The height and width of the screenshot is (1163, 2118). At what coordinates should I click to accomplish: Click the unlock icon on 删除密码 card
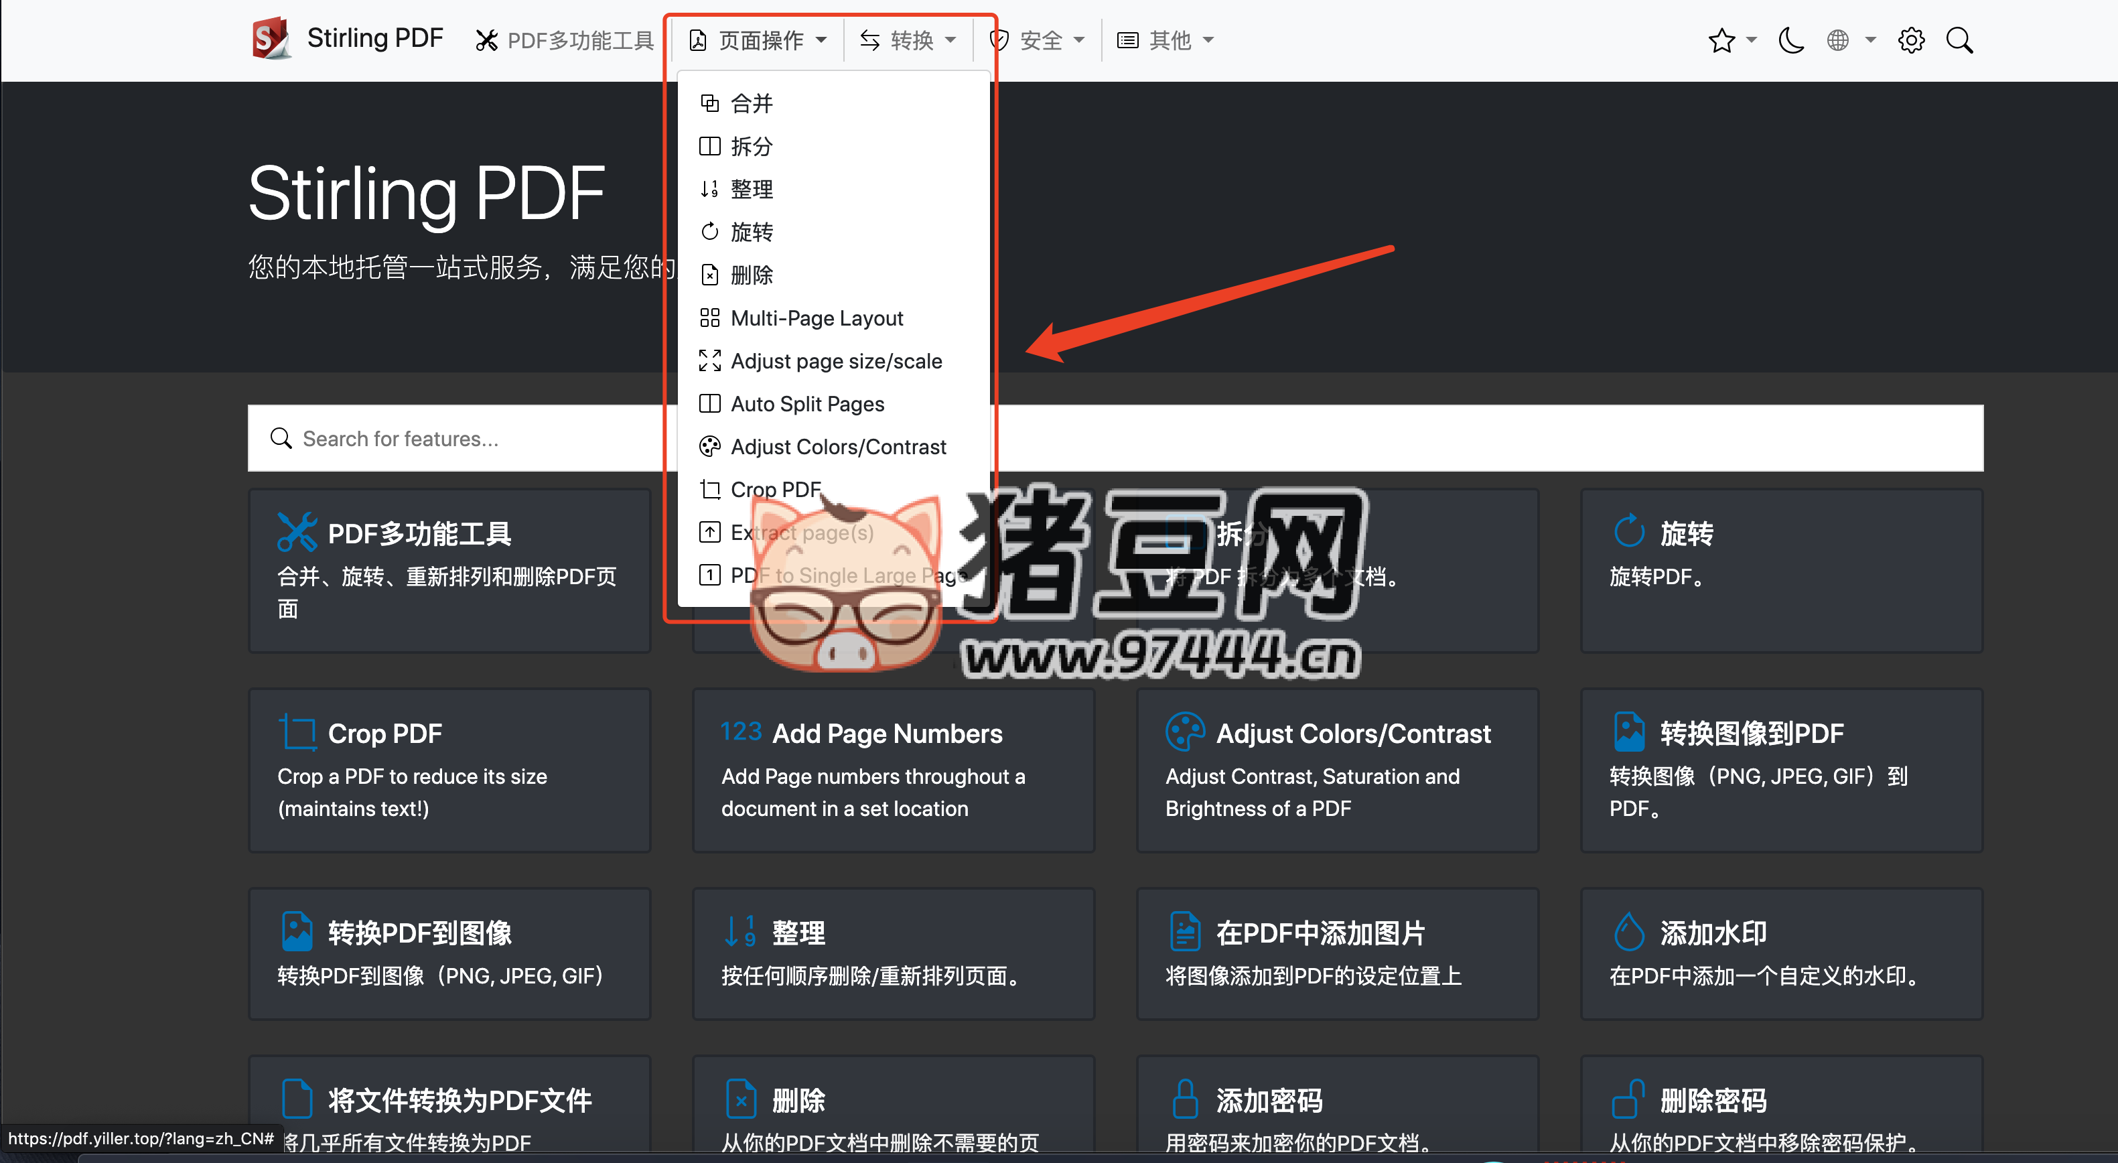[x=1629, y=1099]
